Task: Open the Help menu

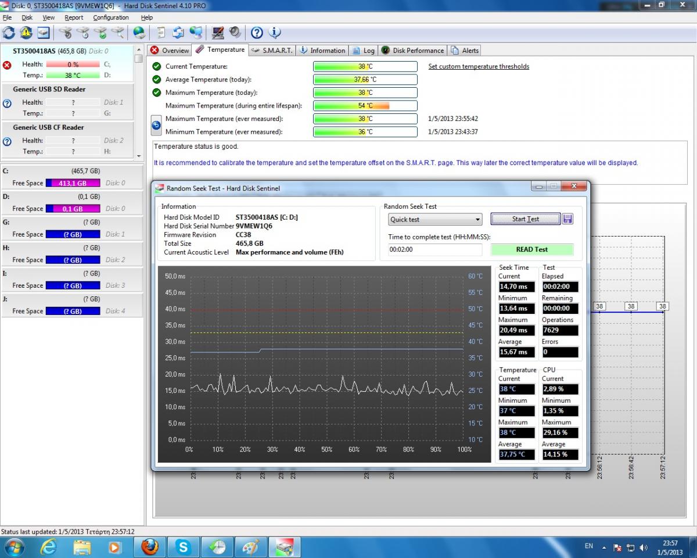Action: (147, 17)
